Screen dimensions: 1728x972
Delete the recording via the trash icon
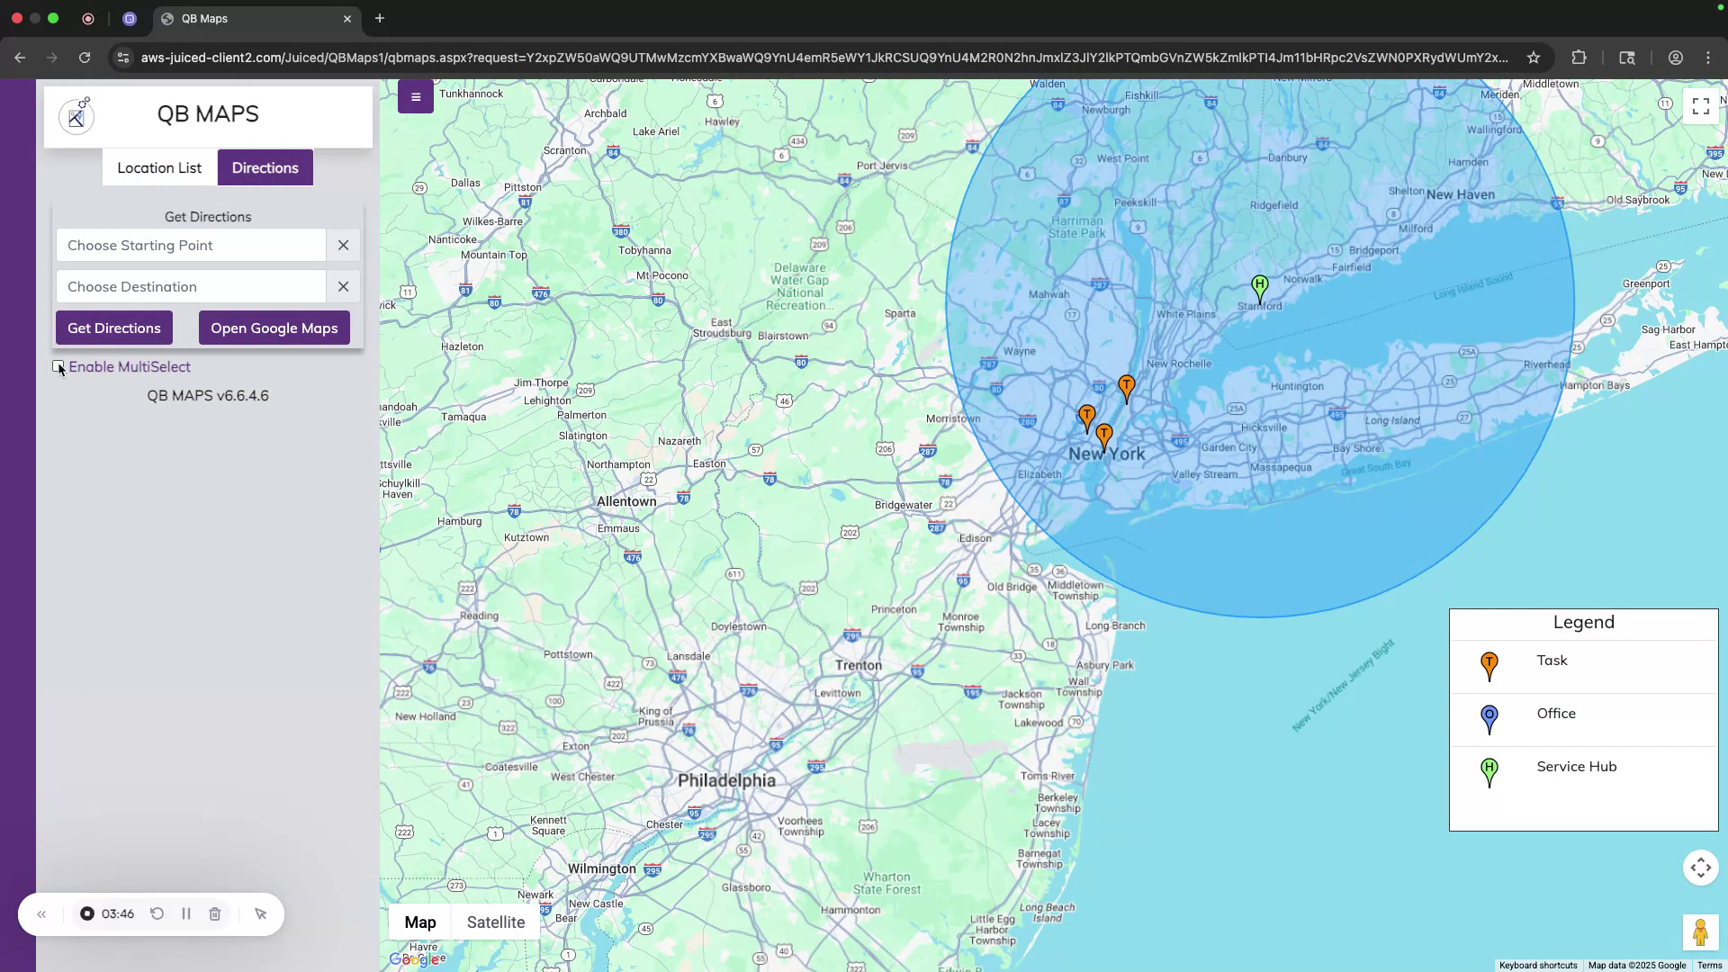[214, 913]
